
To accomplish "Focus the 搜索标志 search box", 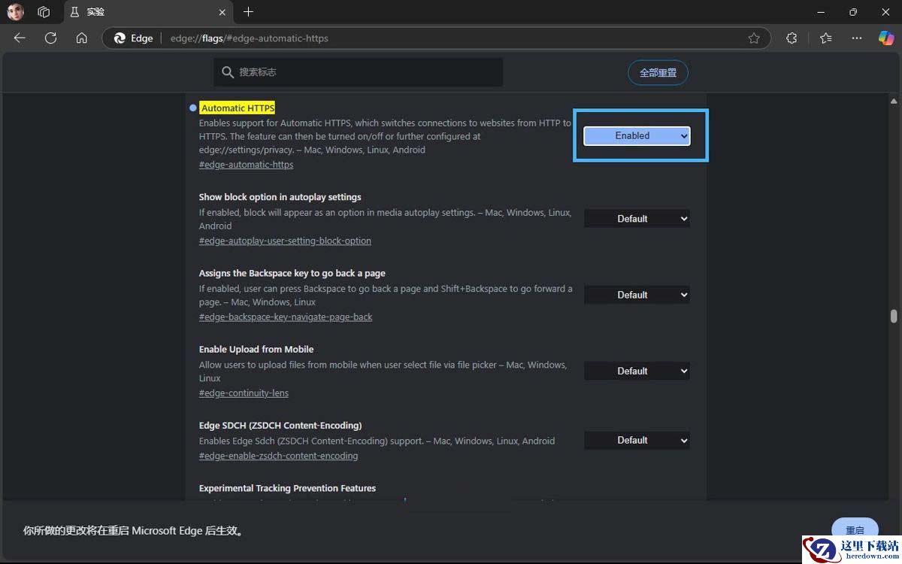I will (358, 72).
